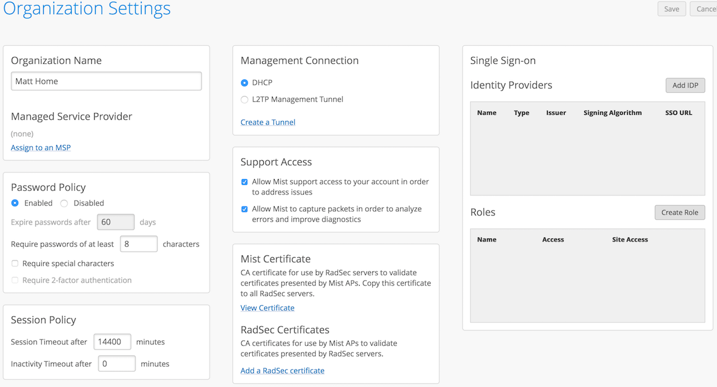
Task: Click Add a RadSec certificate link
Action: click(282, 371)
